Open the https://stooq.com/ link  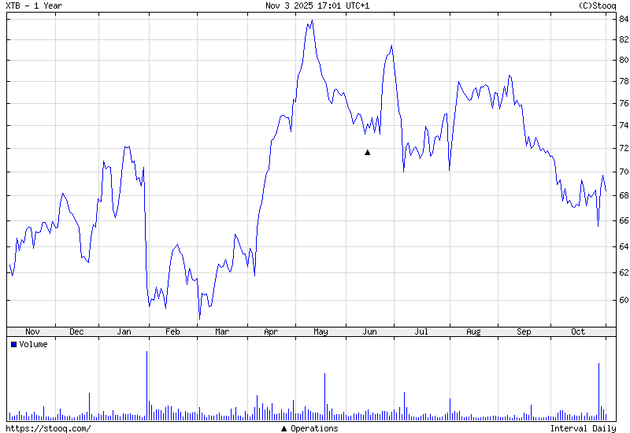pos(48,428)
